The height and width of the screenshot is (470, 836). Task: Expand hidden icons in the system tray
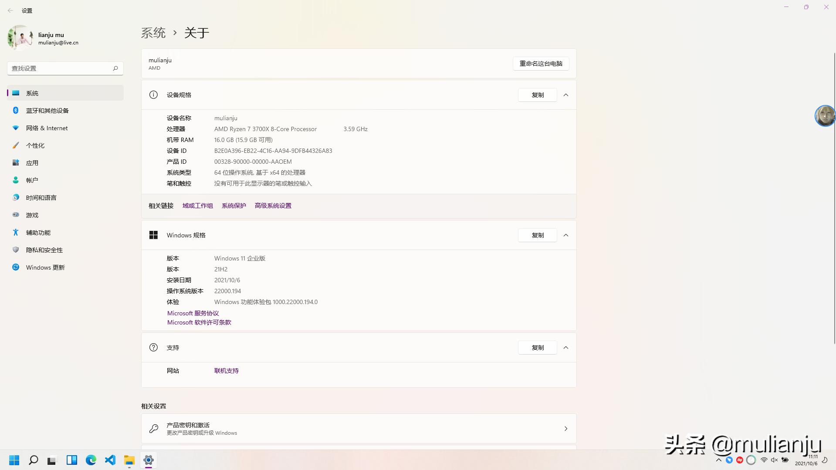pos(718,460)
